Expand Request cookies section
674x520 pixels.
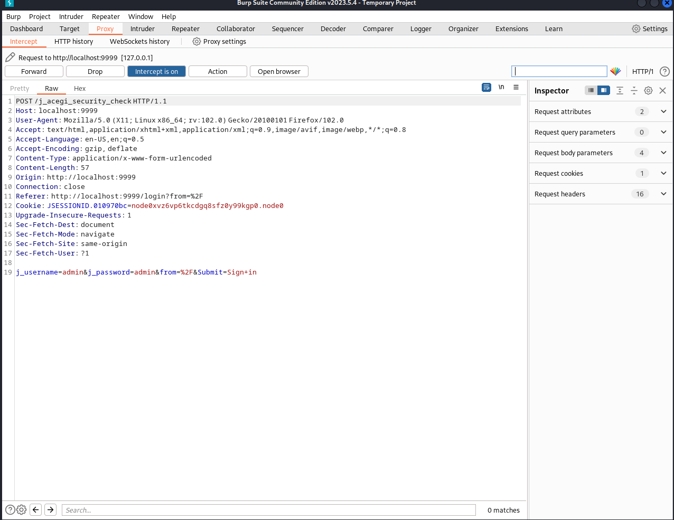point(663,173)
